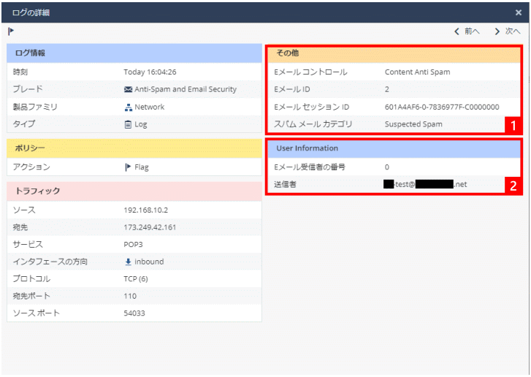Click the トラフィック section header
Viewport: 531px width, 377px height.
click(134, 191)
